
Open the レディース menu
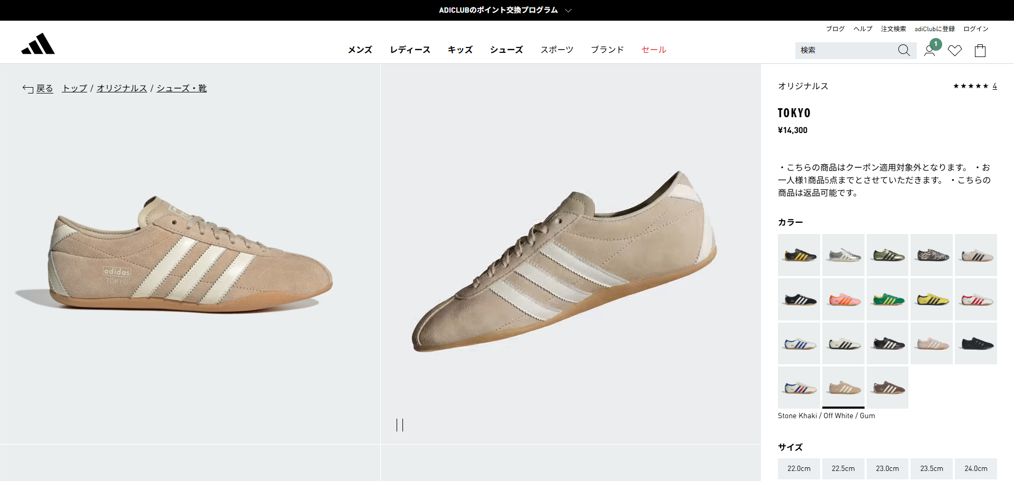(410, 50)
